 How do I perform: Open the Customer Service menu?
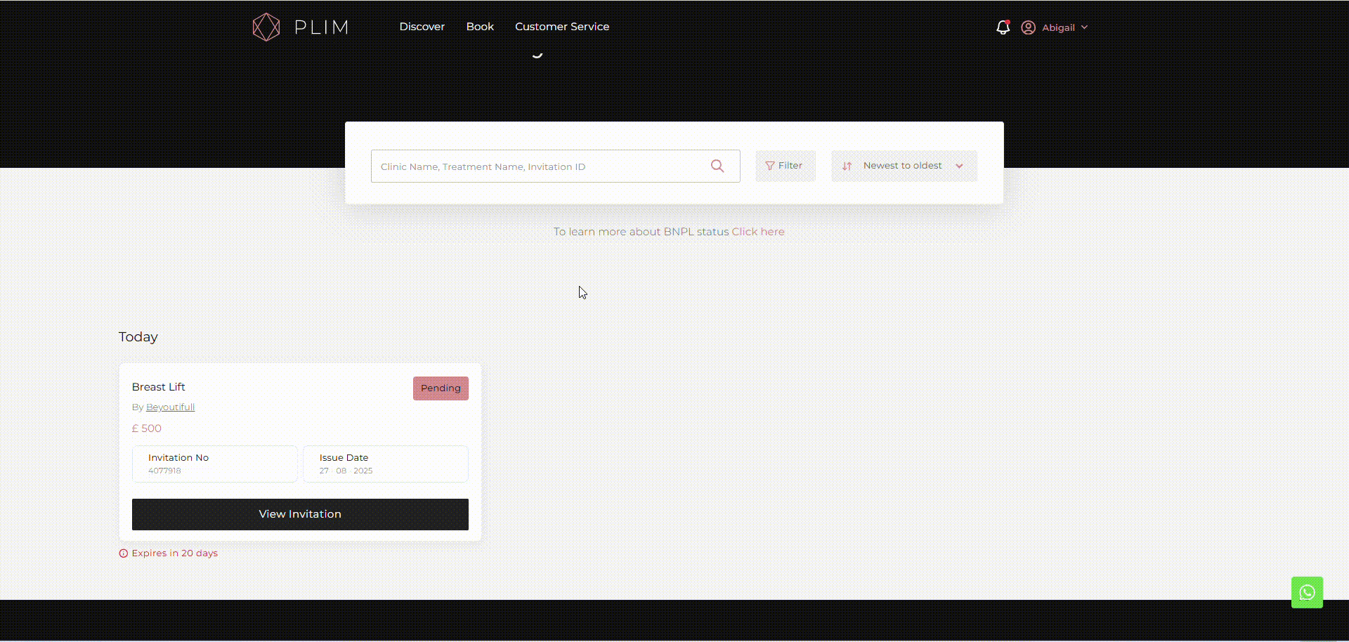562,27
